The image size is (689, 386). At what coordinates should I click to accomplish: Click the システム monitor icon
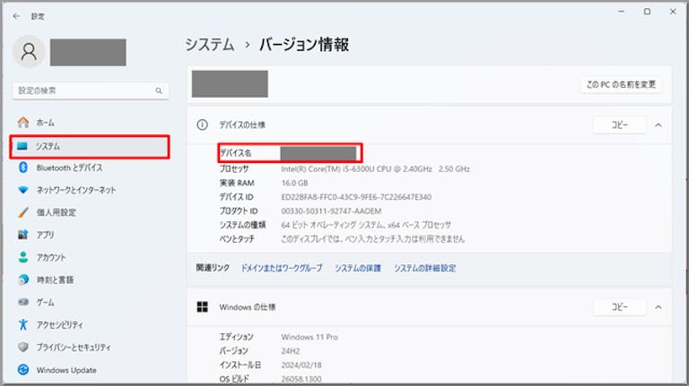[22, 146]
